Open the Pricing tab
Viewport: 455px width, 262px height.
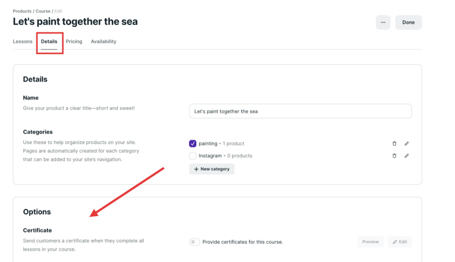74,42
